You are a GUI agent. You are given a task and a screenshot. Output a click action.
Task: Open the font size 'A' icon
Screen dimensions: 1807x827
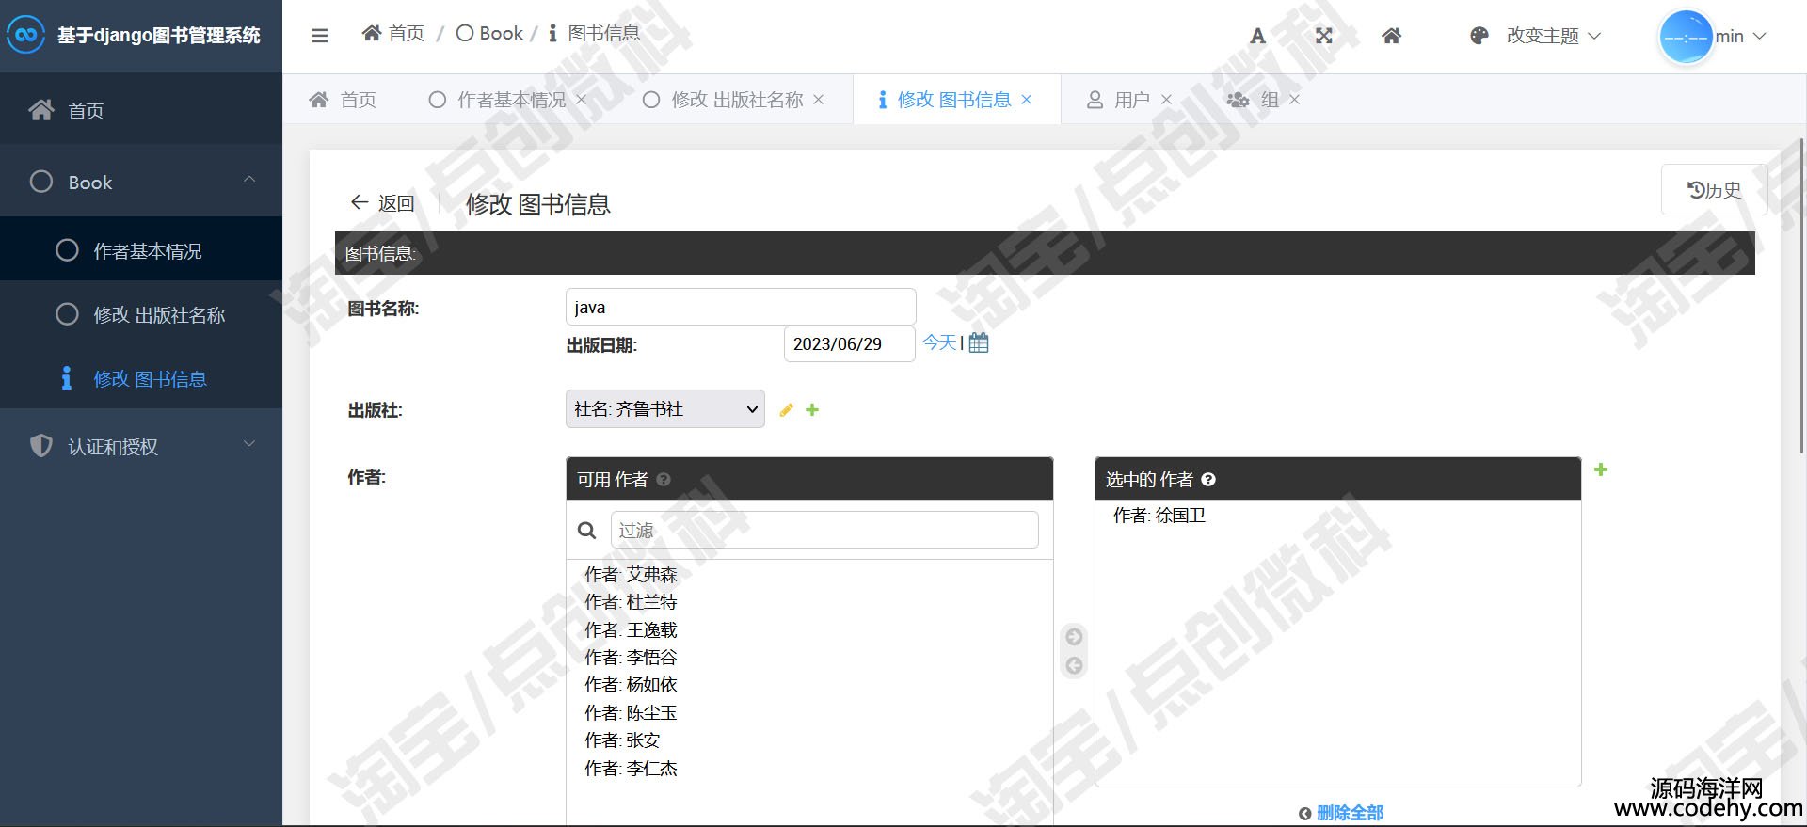point(1257,36)
